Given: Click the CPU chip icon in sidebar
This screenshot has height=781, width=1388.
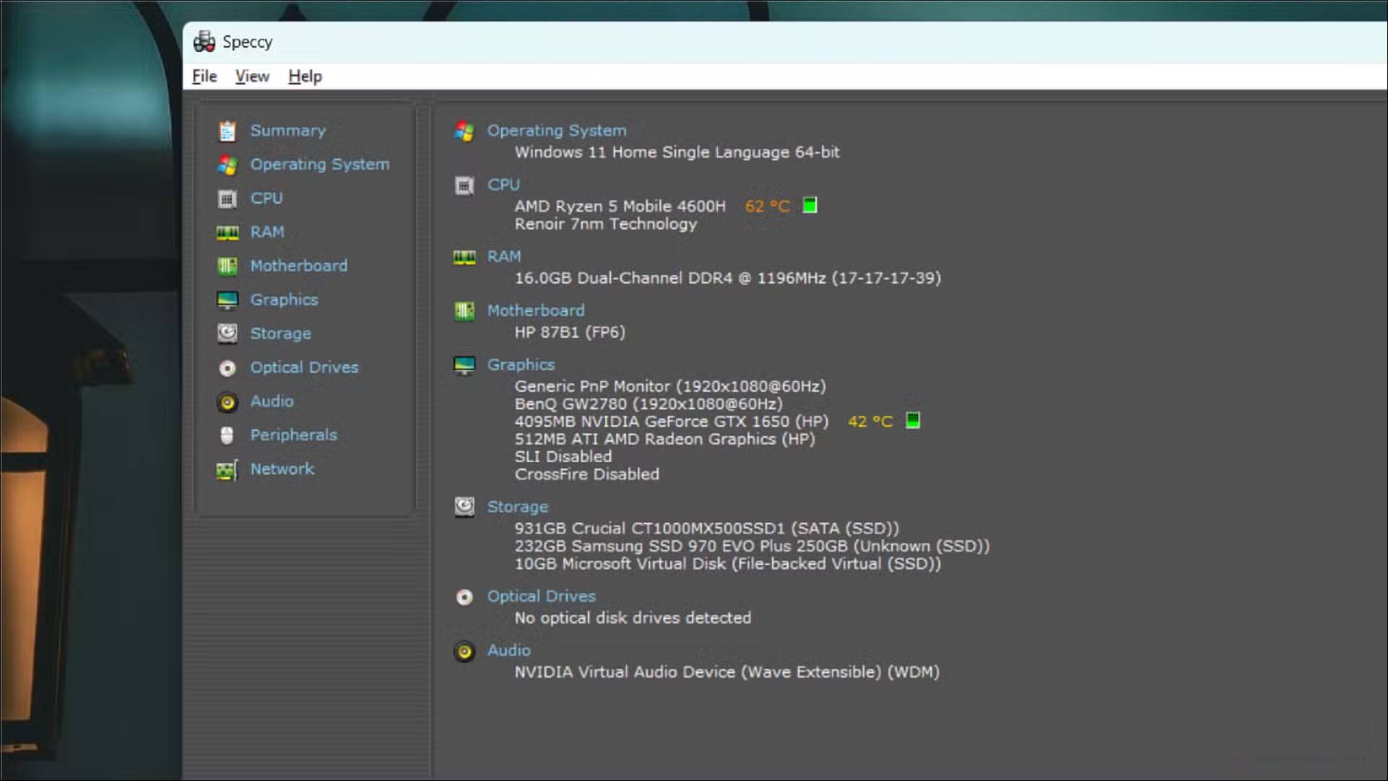Looking at the screenshot, I should pos(227,198).
